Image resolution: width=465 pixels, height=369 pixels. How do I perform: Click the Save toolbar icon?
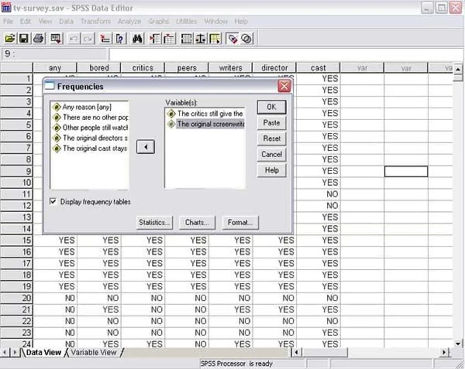click(x=24, y=38)
